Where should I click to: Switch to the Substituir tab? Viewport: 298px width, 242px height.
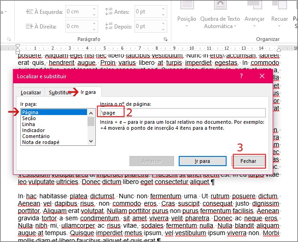click(x=60, y=92)
